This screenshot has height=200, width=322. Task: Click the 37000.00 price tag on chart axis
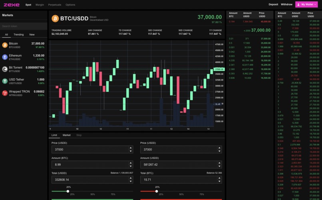219,69
